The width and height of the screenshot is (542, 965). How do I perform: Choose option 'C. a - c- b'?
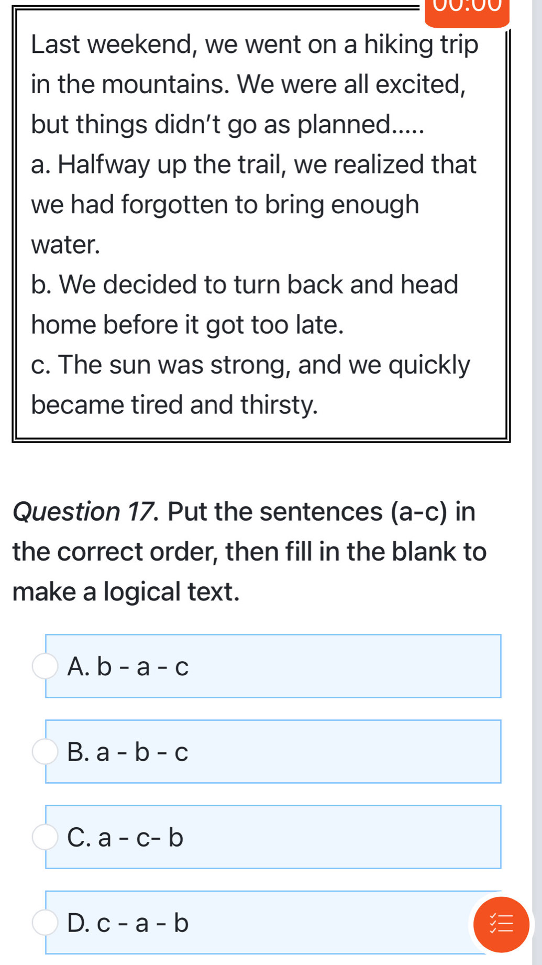[x=273, y=837]
